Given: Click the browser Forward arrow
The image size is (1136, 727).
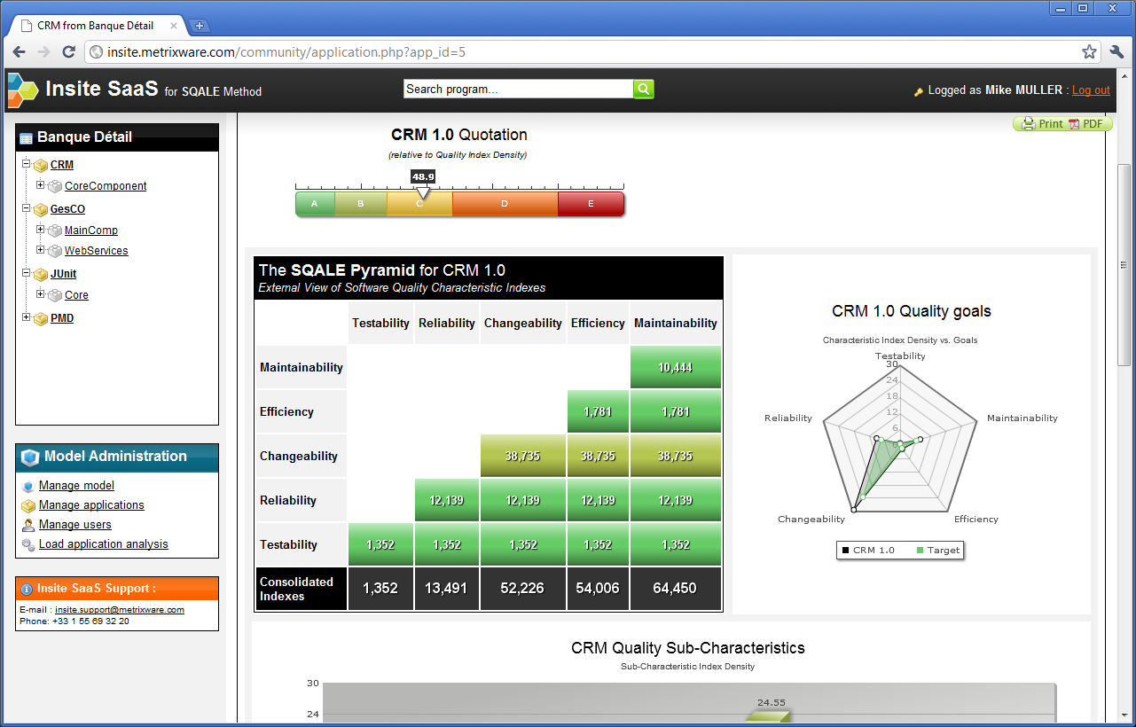Looking at the screenshot, I should pyautogui.click(x=43, y=52).
